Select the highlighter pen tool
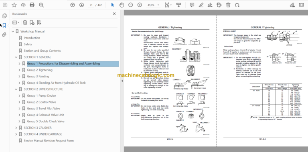 [201, 5]
